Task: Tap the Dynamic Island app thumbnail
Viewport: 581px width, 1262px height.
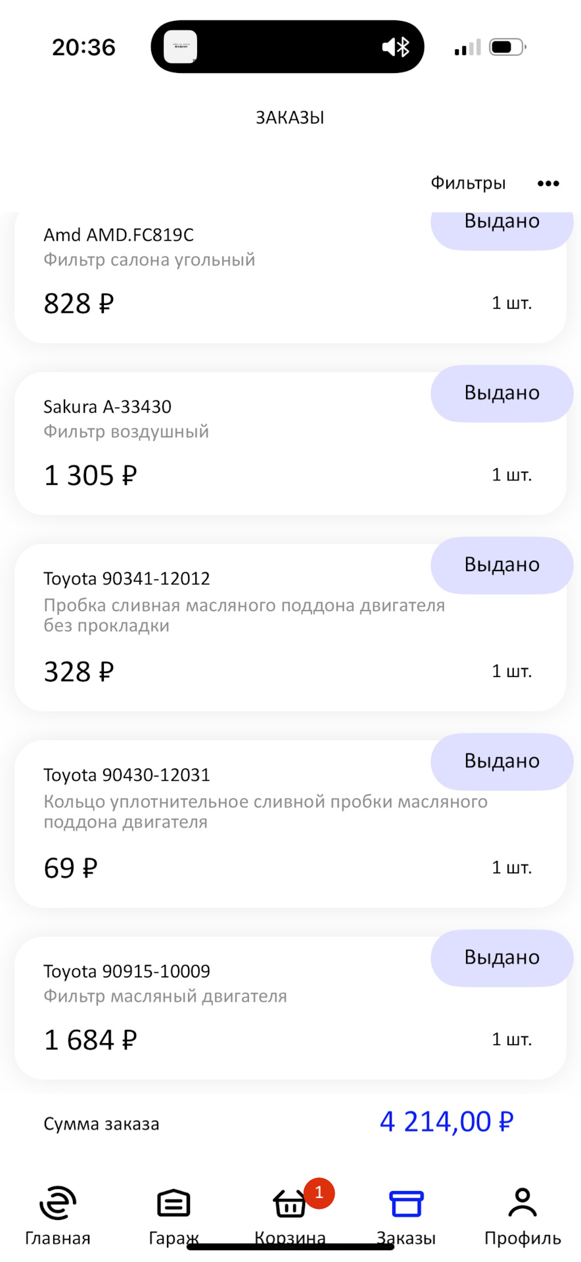Action: [x=180, y=47]
